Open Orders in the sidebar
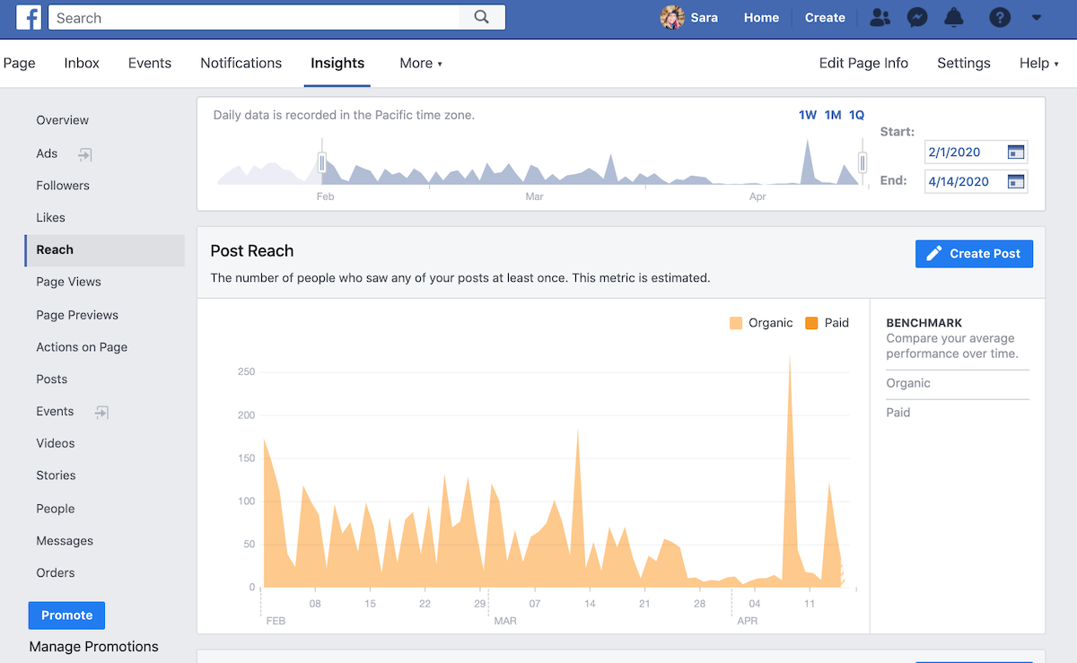The height and width of the screenshot is (663, 1077). [x=56, y=572]
